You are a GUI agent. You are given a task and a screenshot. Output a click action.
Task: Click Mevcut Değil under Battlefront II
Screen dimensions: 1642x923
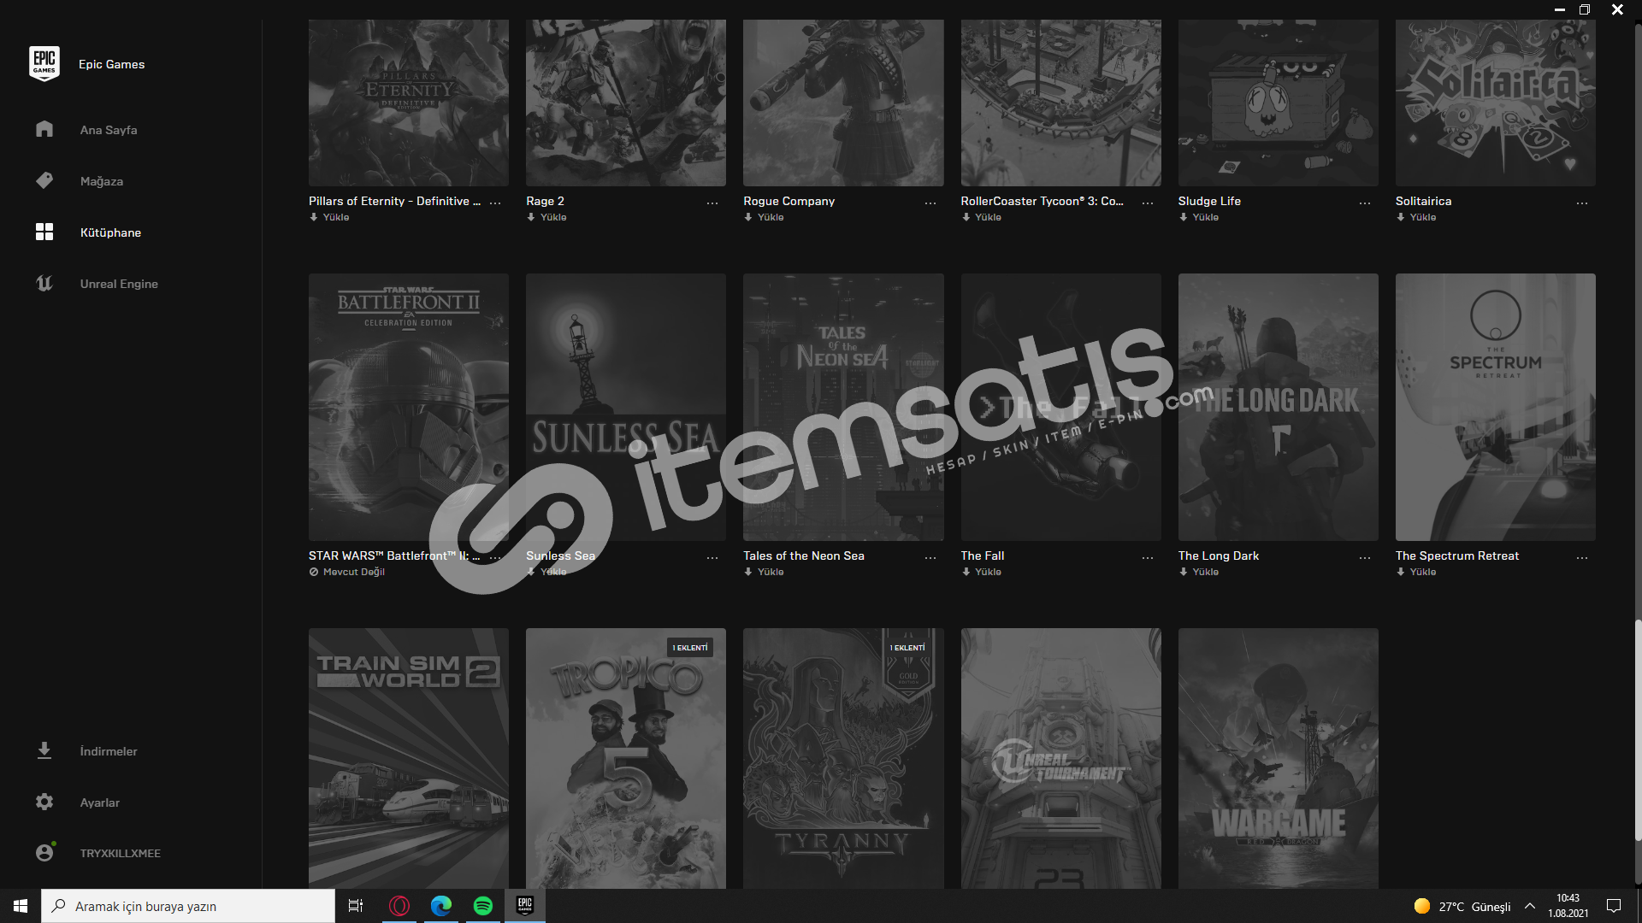click(x=347, y=572)
